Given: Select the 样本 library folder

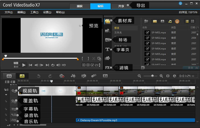Looking at the screenshot, I should pyautogui.click(x=117, y=28).
